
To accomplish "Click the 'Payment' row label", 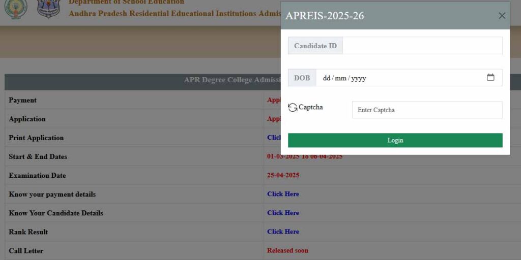I will point(22,100).
